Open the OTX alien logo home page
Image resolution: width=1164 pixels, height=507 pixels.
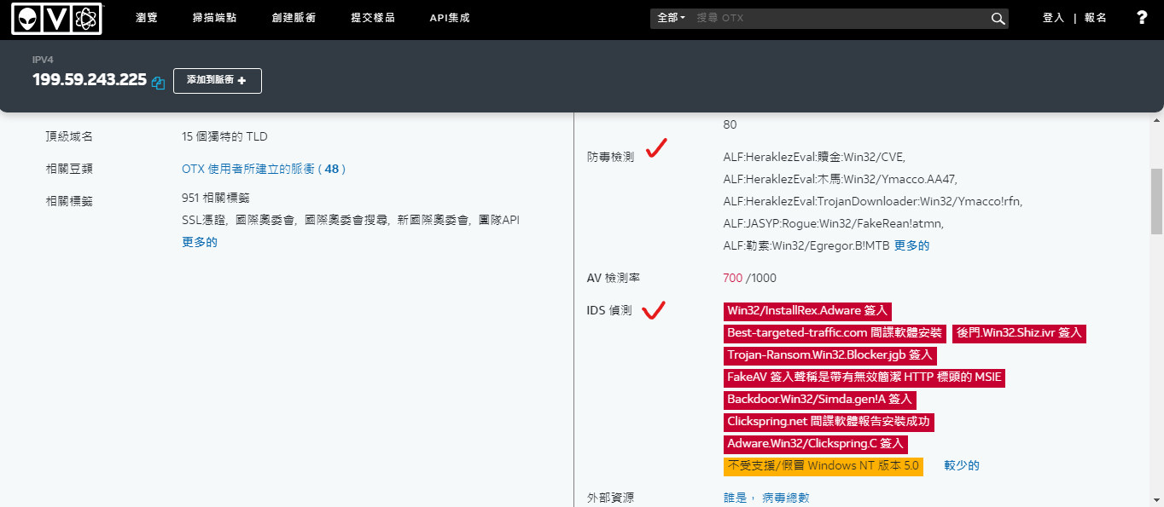tap(57, 19)
